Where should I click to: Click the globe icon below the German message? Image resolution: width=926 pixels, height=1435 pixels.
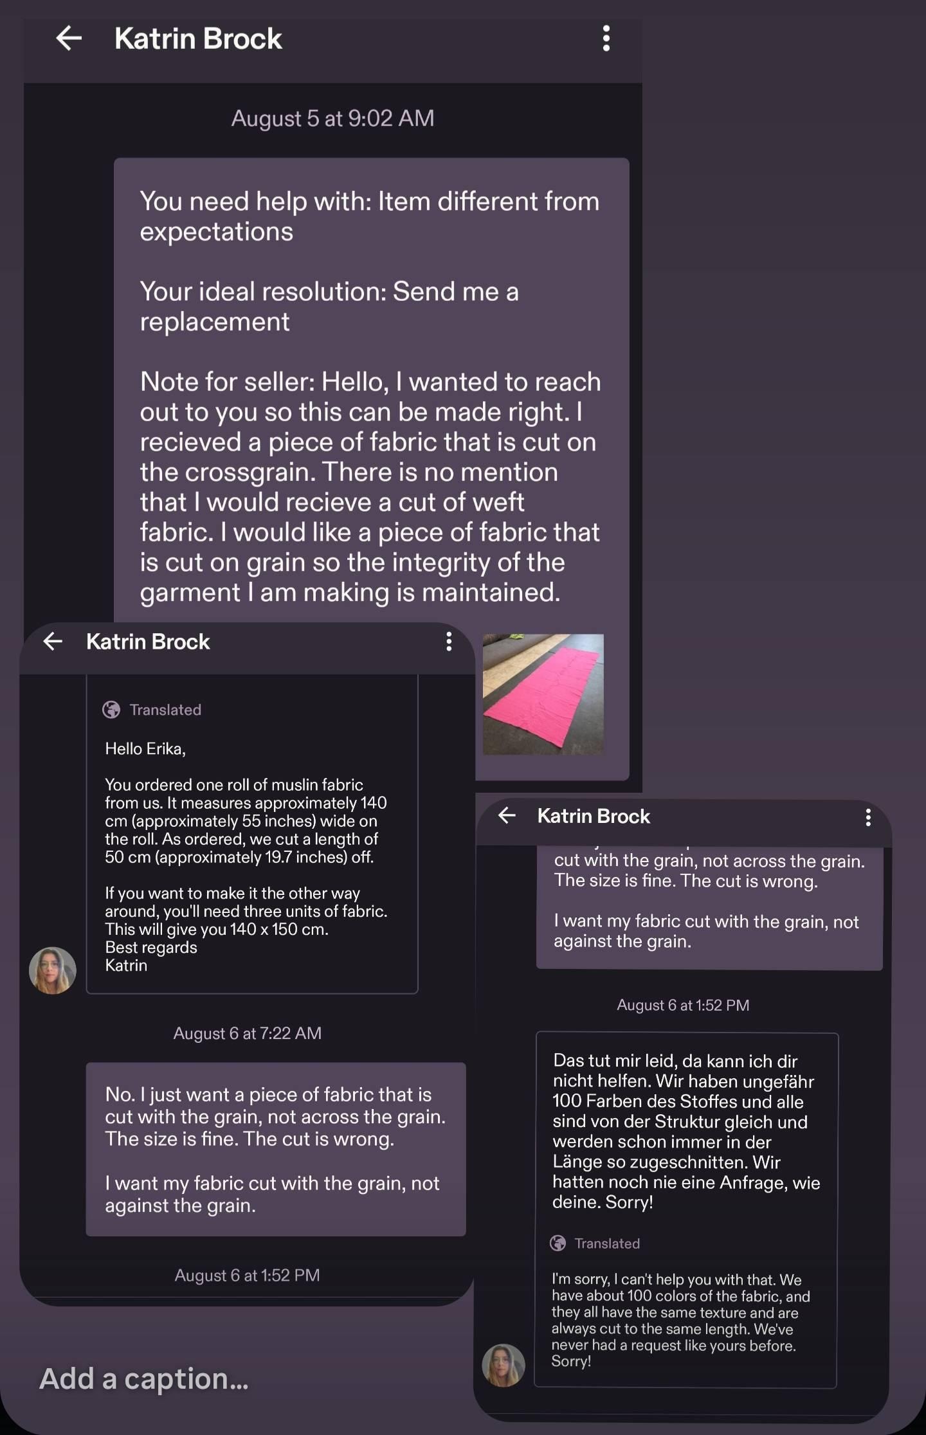(558, 1243)
